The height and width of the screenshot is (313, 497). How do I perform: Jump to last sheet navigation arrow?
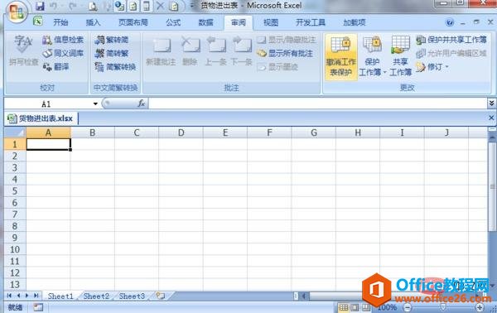click(x=36, y=296)
